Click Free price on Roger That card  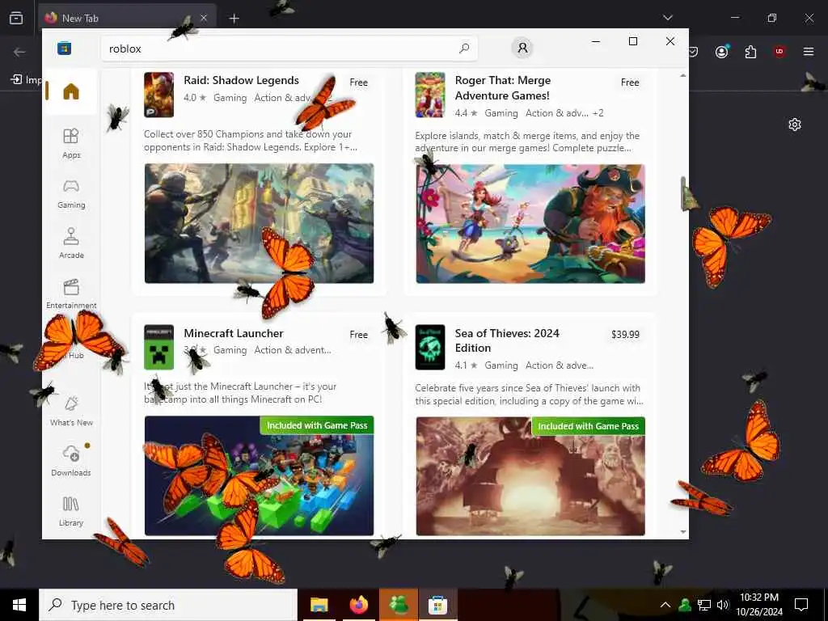630,82
